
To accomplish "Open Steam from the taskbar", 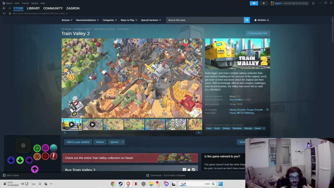I will click(x=121, y=184).
